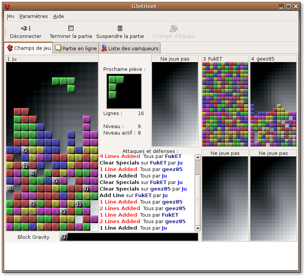Click scroll up arrow in attack log
This screenshot has width=304, height=276.
click(x=198, y=157)
